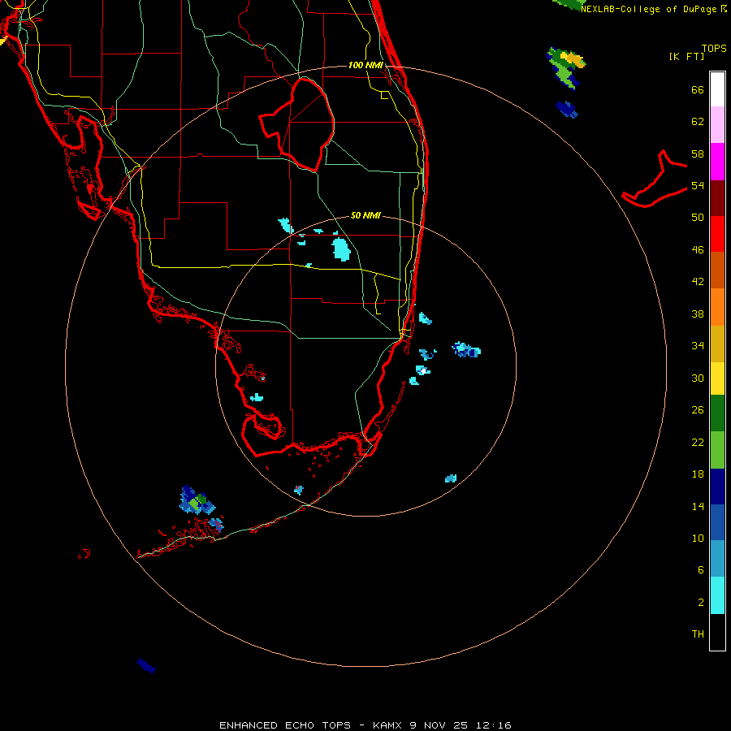Click the 14 legend value
731x731 pixels.
tap(698, 506)
